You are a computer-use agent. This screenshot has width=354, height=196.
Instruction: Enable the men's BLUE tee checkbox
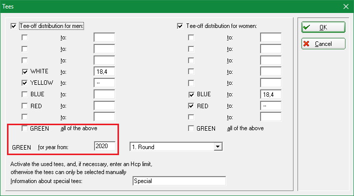pyautogui.click(x=24, y=94)
